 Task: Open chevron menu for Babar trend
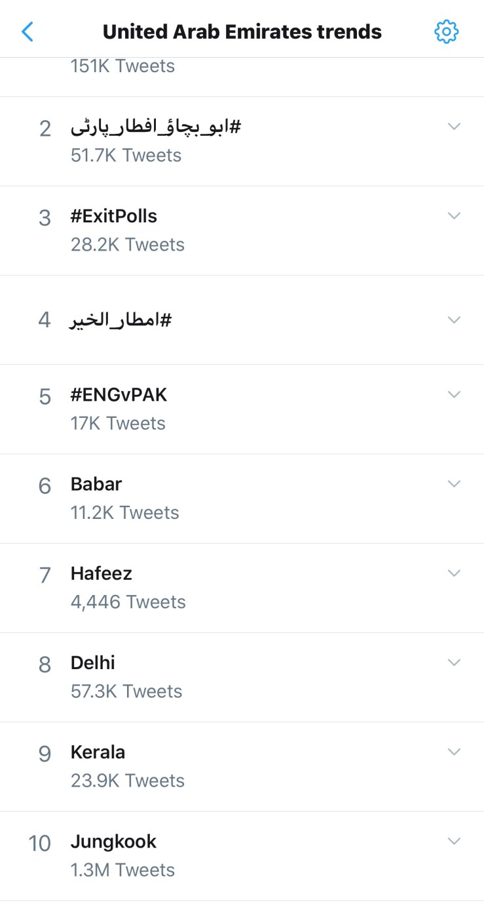click(454, 483)
